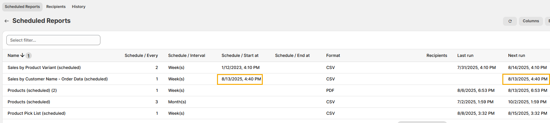Switch to the History tab
This screenshot has width=550, height=123.
point(78,7)
